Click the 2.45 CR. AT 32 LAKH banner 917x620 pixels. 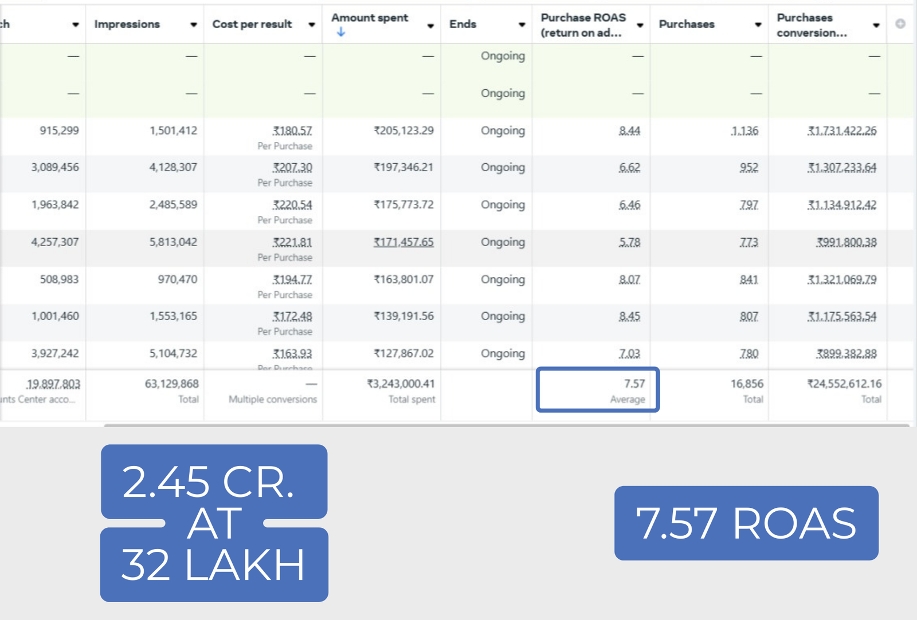pos(214,523)
